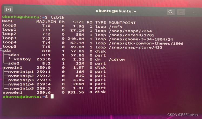Select the TYPE column header
This screenshot has height=119, width=202.
click(101, 22)
